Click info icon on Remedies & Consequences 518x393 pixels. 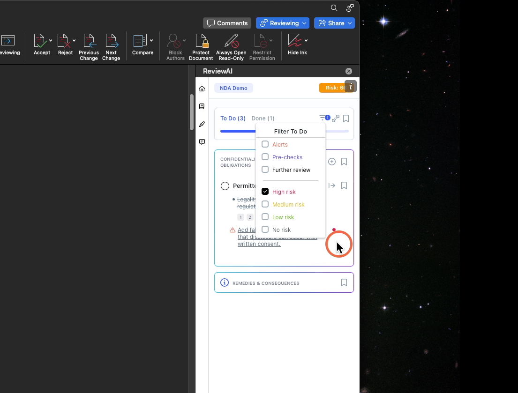click(225, 282)
